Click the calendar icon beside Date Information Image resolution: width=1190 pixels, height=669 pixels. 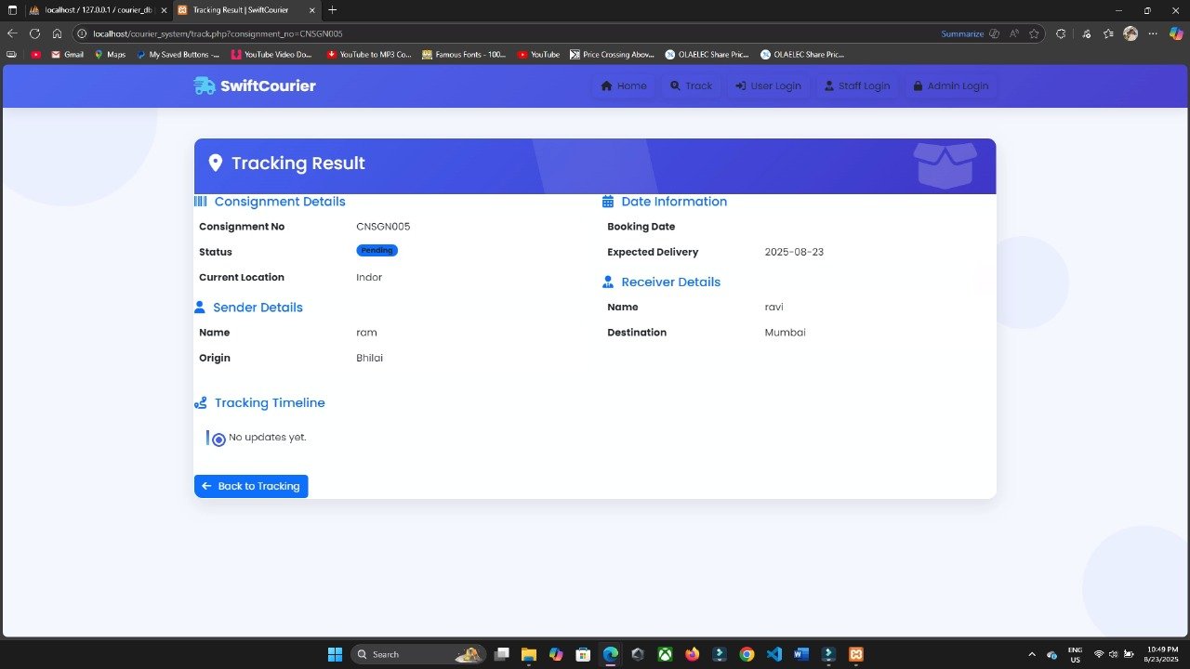click(x=608, y=202)
